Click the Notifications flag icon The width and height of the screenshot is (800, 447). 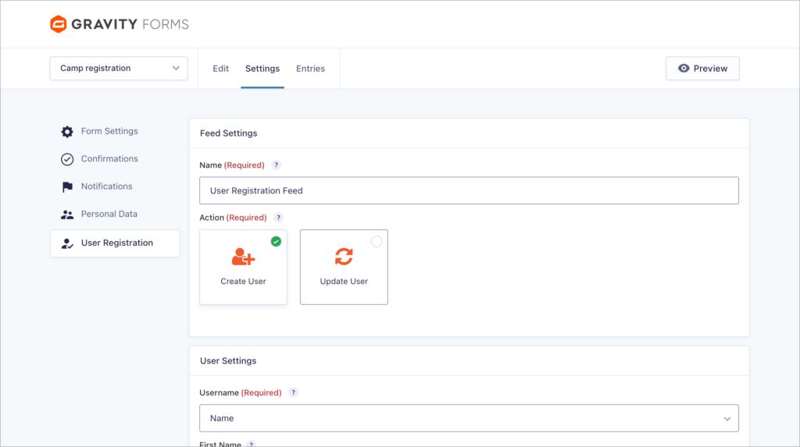(x=67, y=187)
